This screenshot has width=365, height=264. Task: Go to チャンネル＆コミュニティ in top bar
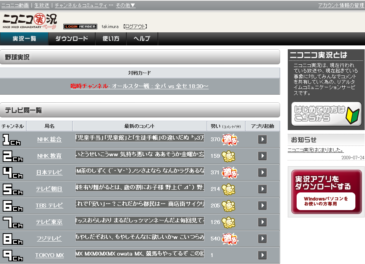(81, 5)
